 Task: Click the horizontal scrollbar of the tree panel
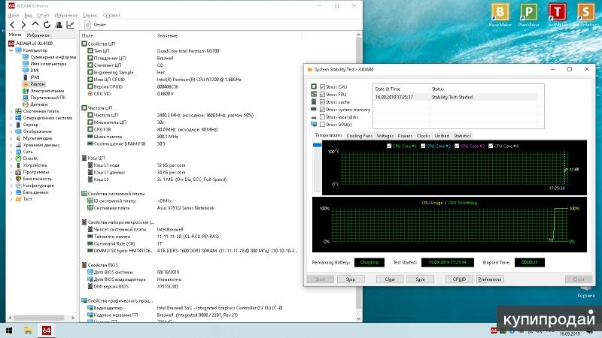(x=39, y=318)
